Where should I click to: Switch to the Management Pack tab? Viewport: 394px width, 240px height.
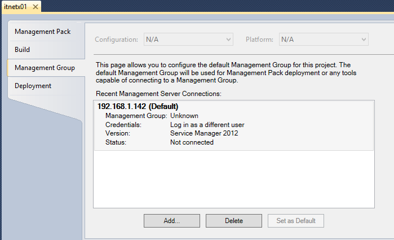tap(42, 32)
